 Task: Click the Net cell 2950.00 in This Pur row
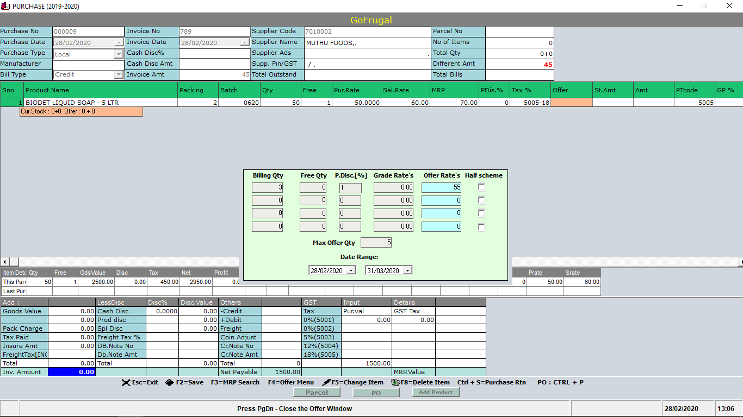point(196,282)
